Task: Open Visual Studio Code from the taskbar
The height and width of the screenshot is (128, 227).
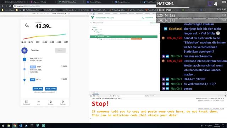Action: click(x=21, y=126)
